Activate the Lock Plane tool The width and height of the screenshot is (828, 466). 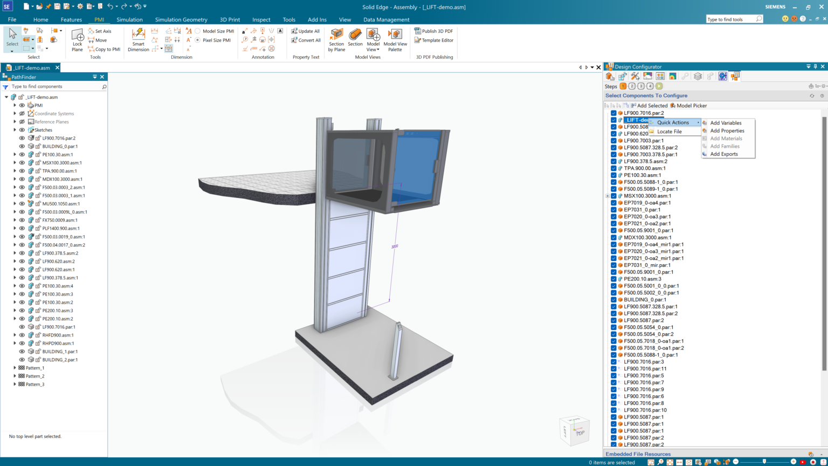(77, 38)
